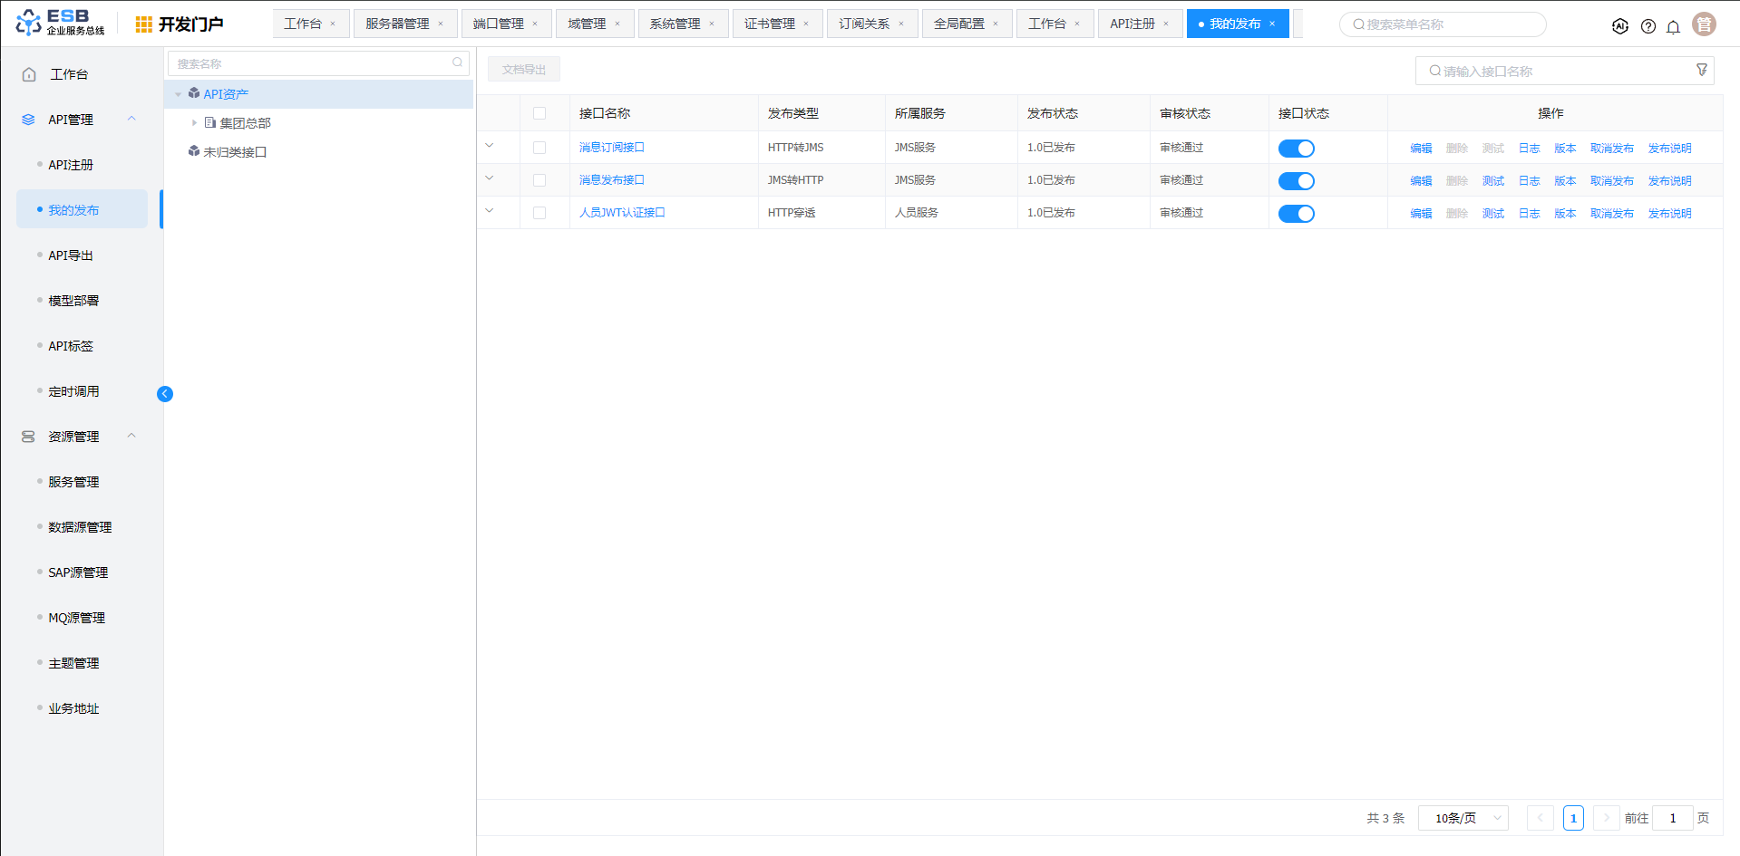Collapse the sidebar with blue arrow button
This screenshot has height=856, width=1740.
(x=165, y=393)
